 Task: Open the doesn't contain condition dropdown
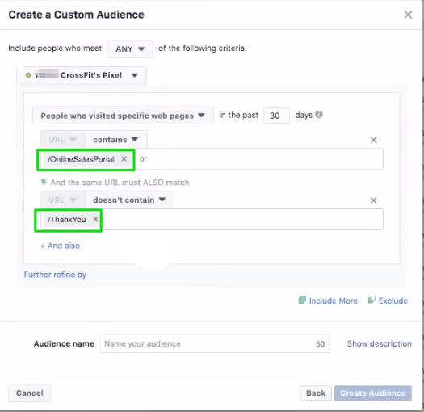pyautogui.click(x=129, y=200)
